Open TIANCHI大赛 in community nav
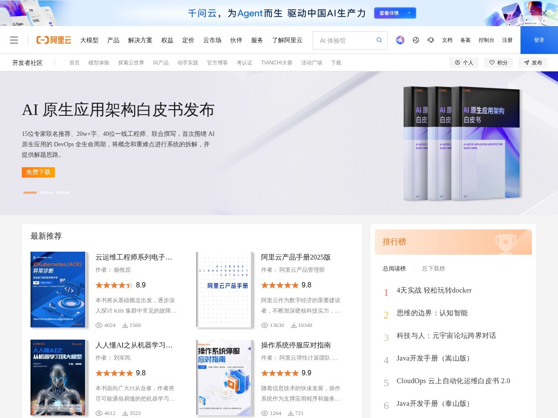Viewport: 558px width, 418px height. pyautogui.click(x=277, y=63)
